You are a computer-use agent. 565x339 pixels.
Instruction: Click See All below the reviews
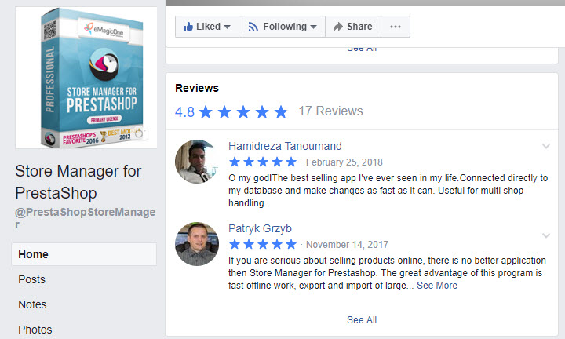(362, 320)
